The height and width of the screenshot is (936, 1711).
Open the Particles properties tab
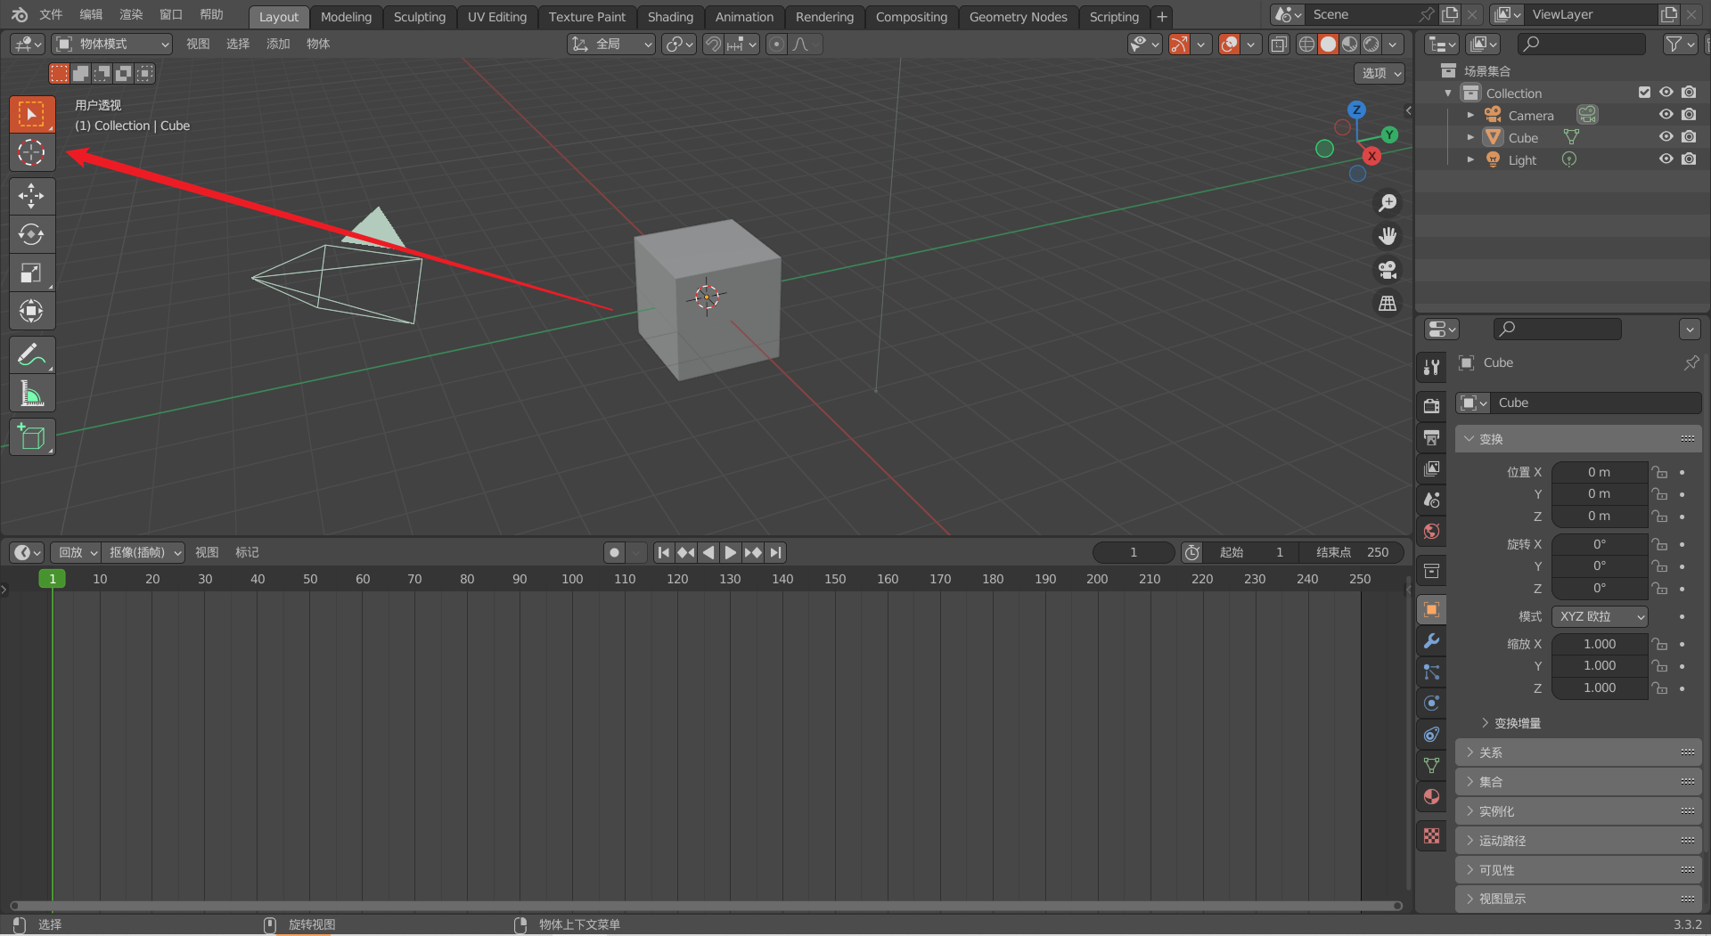(x=1431, y=671)
